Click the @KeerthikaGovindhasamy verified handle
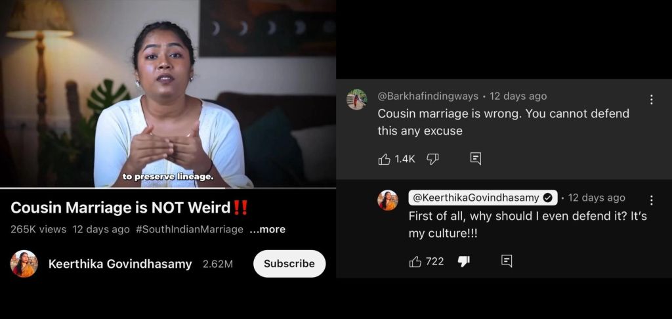The width and height of the screenshot is (672, 319). tap(483, 198)
